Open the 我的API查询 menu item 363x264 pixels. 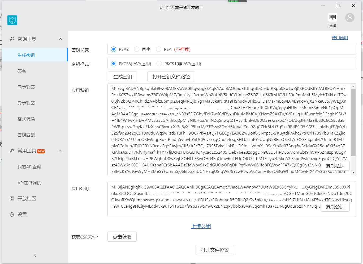tap(35, 167)
